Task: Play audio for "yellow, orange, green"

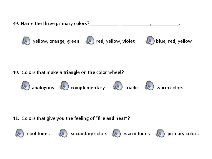Action: 26,41
